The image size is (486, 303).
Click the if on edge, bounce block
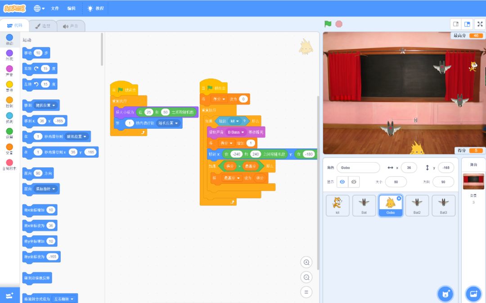[x=37, y=278]
